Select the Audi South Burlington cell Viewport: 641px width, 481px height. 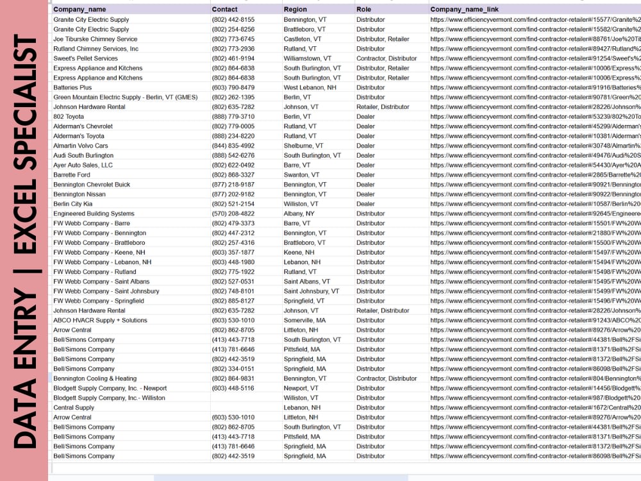131,155
